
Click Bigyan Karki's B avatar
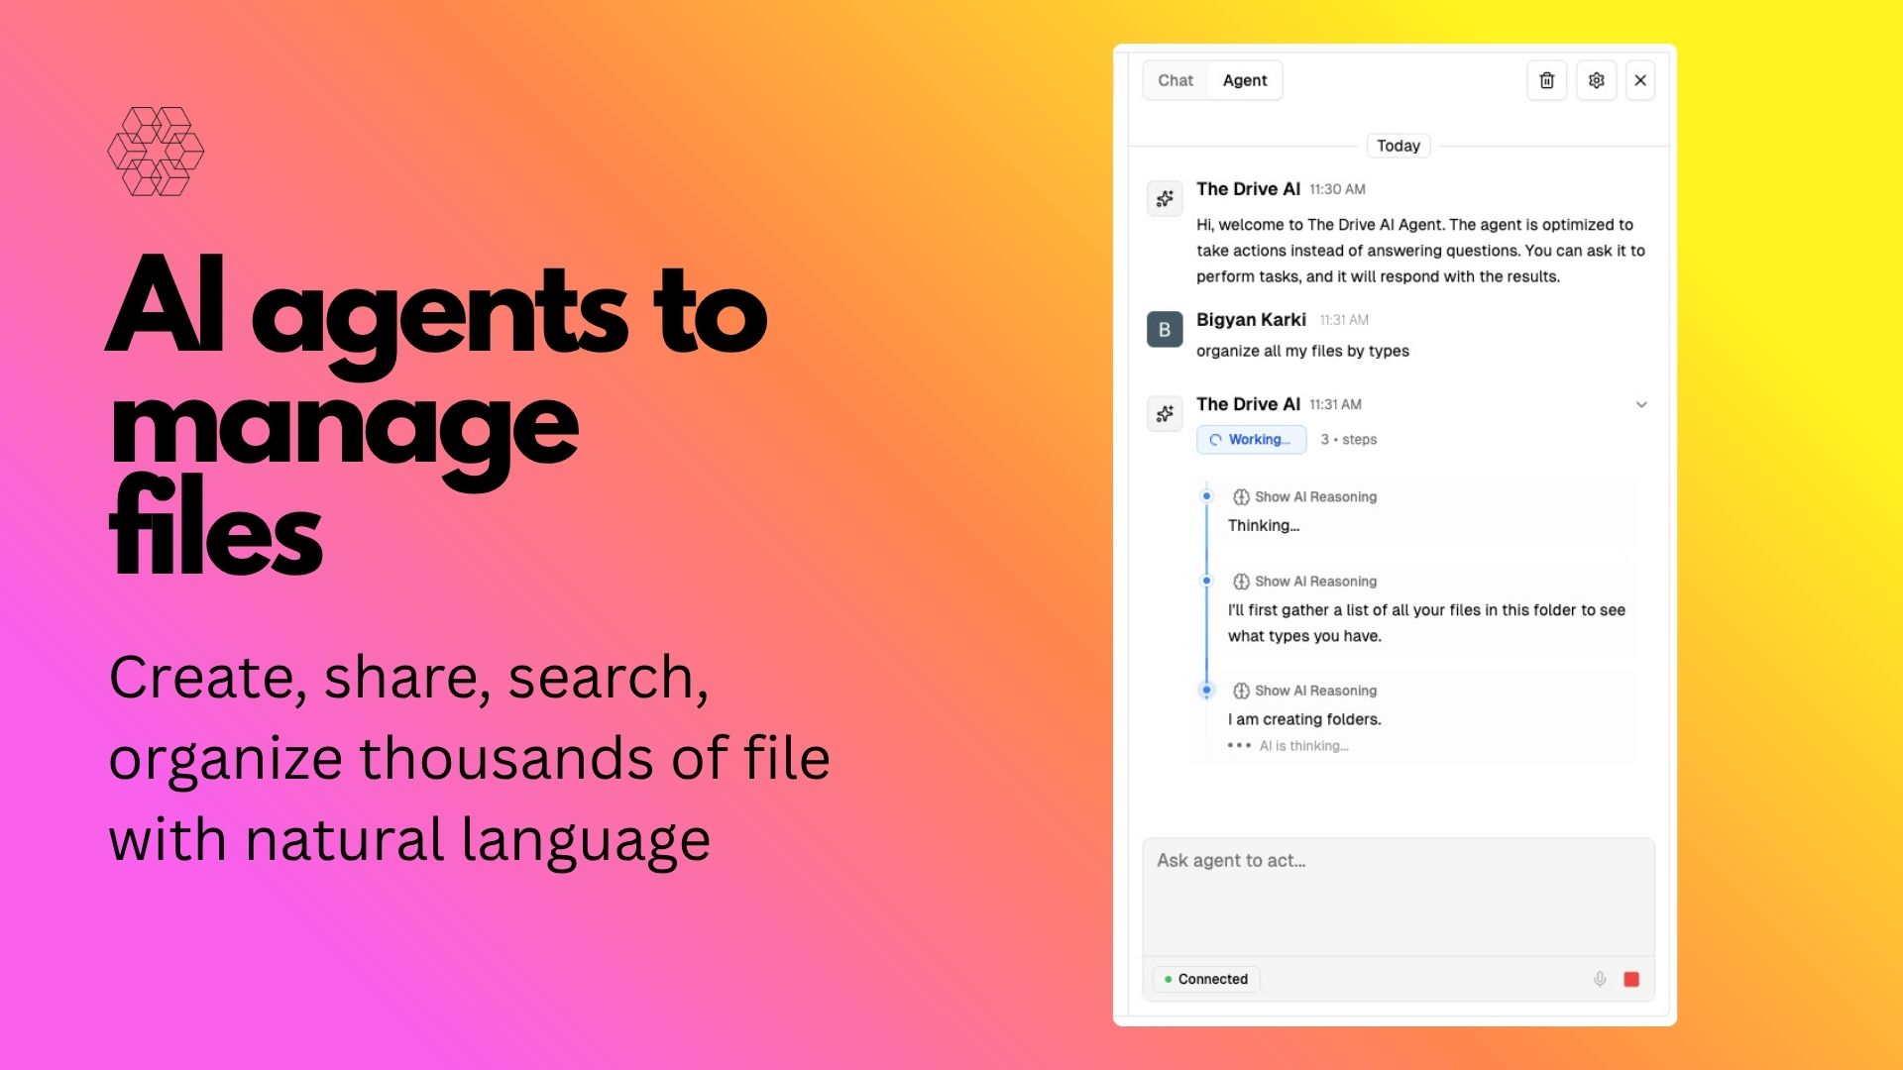click(1165, 330)
